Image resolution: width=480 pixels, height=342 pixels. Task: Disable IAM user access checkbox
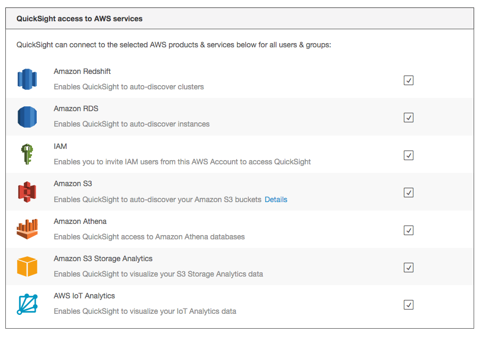(x=409, y=155)
